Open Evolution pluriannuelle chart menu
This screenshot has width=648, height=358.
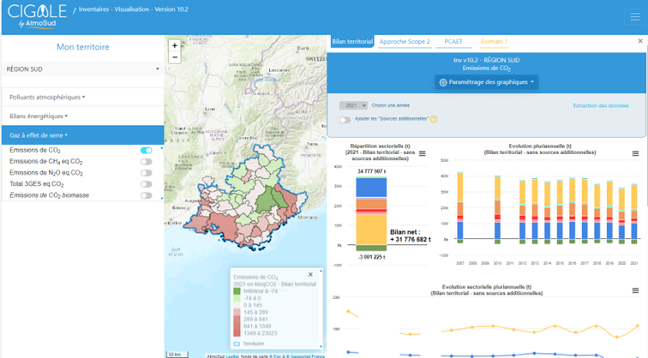[x=635, y=153]
